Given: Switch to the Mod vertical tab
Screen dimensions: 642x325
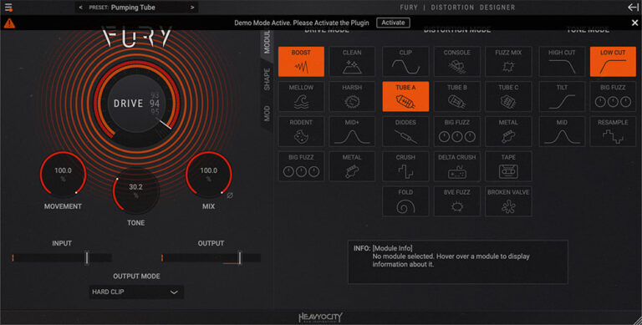Looking at the screenshot, I should pos(267,114).
